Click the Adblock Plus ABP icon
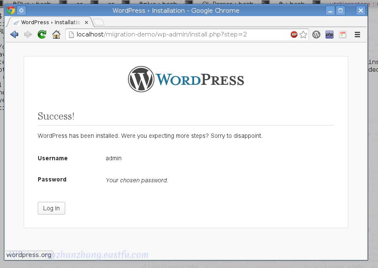Viewport: 378px width, 268px height. (294, 34)
